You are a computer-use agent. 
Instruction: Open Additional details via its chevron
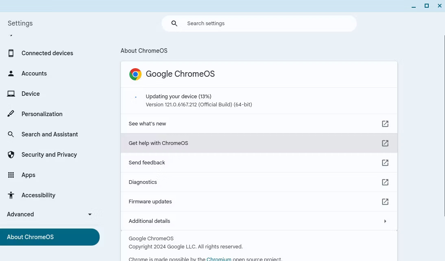click(385, 221)
